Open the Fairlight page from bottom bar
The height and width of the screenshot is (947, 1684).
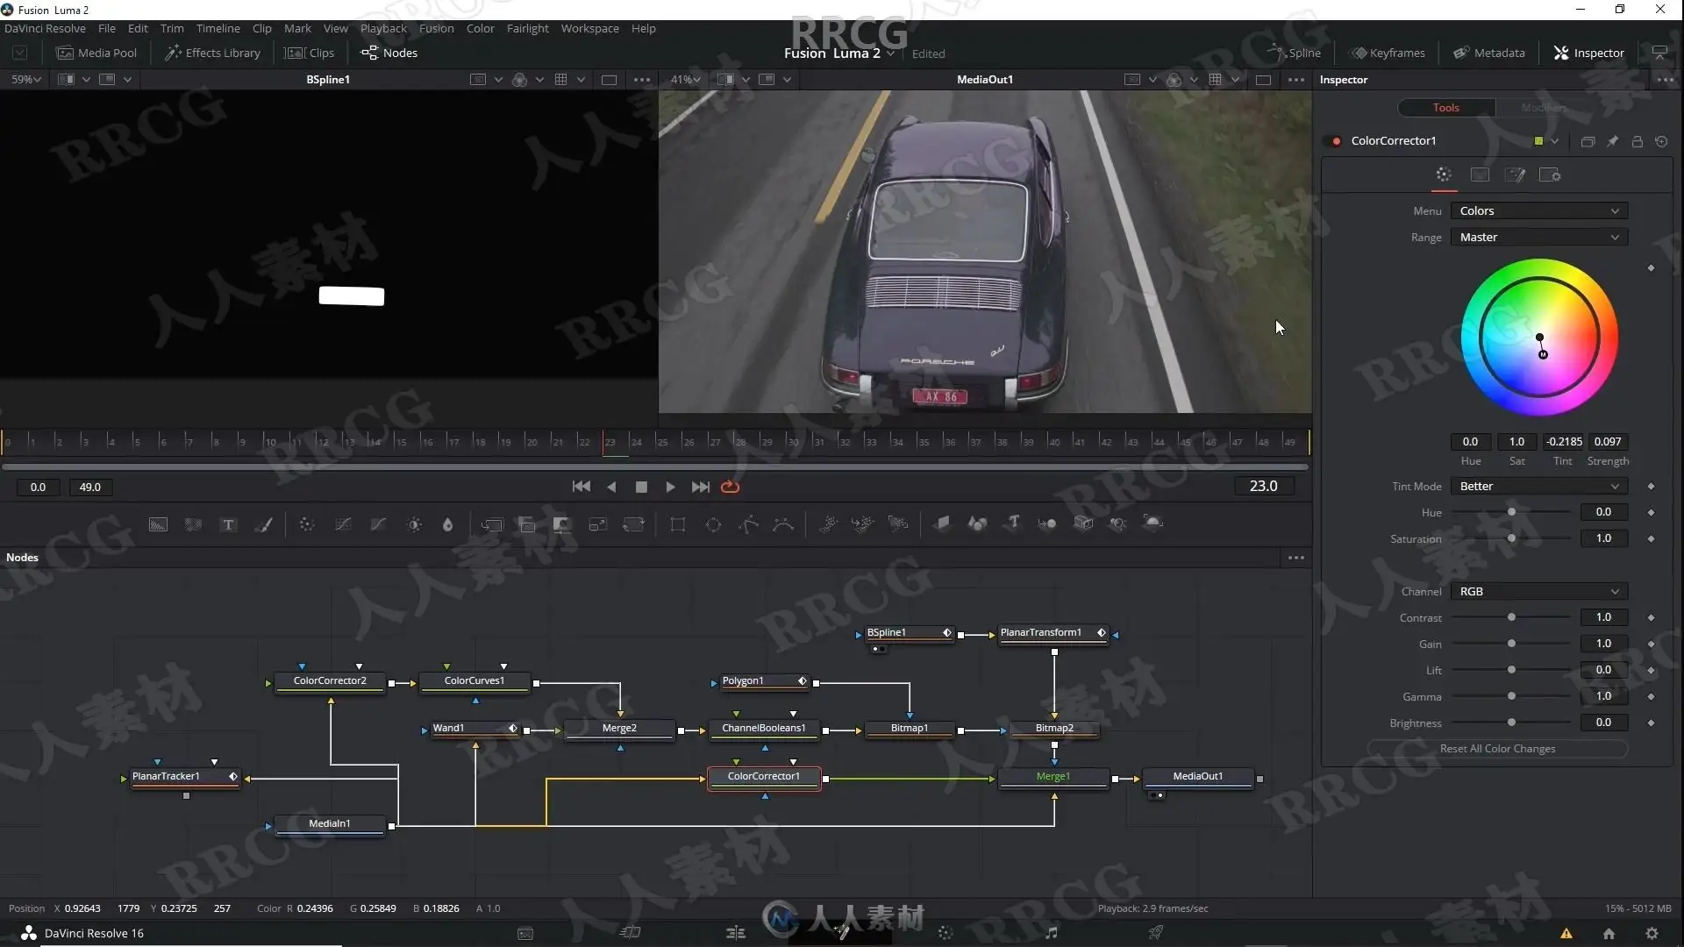pos(1051,933)
